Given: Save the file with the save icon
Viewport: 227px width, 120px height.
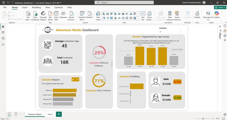Looking at the screenshot, I should (x=4, y=3).
